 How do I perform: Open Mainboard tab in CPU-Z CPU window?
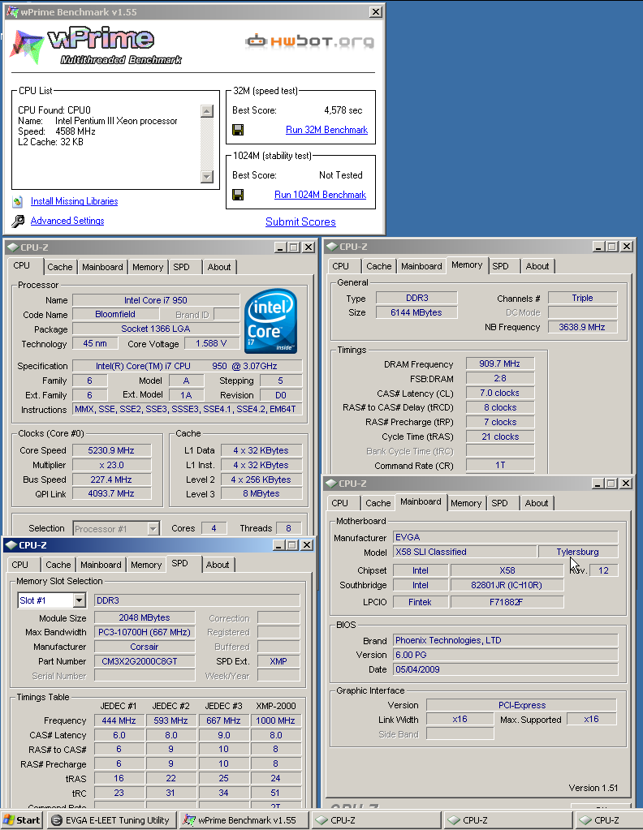pos(102,267)
